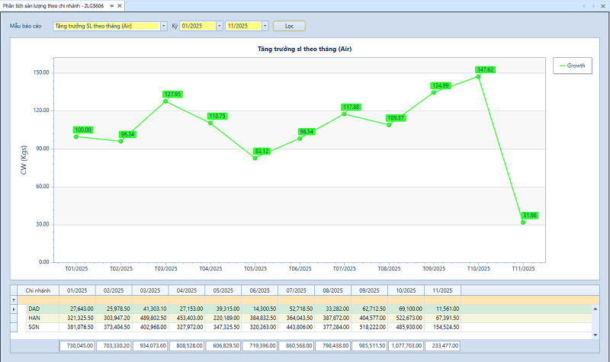610x362 pixels.
Task: Close the ZLGS606 document tab
Action: (121, 5)
